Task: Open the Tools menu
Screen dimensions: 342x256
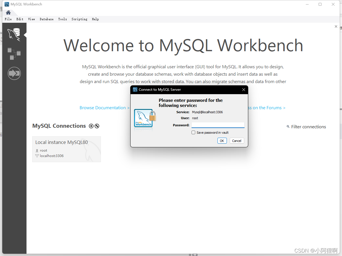Action: 63,19
